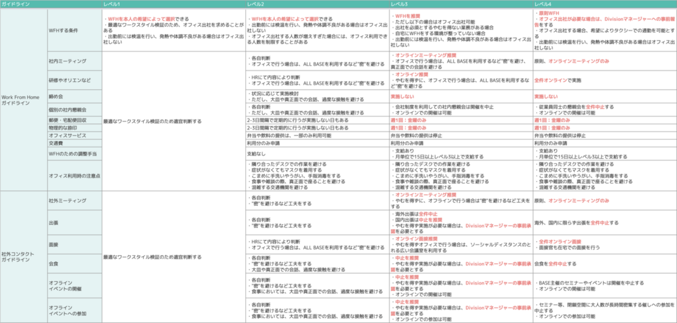Click レベル4 cell of 社外ミーティング row
This screenshot has height=323, width=677.
[x=605, y=201]
